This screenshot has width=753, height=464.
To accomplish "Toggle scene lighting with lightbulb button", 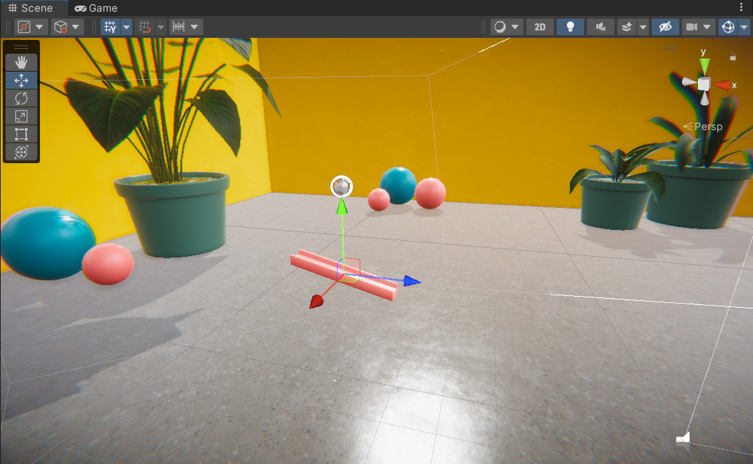I will 570,27.
